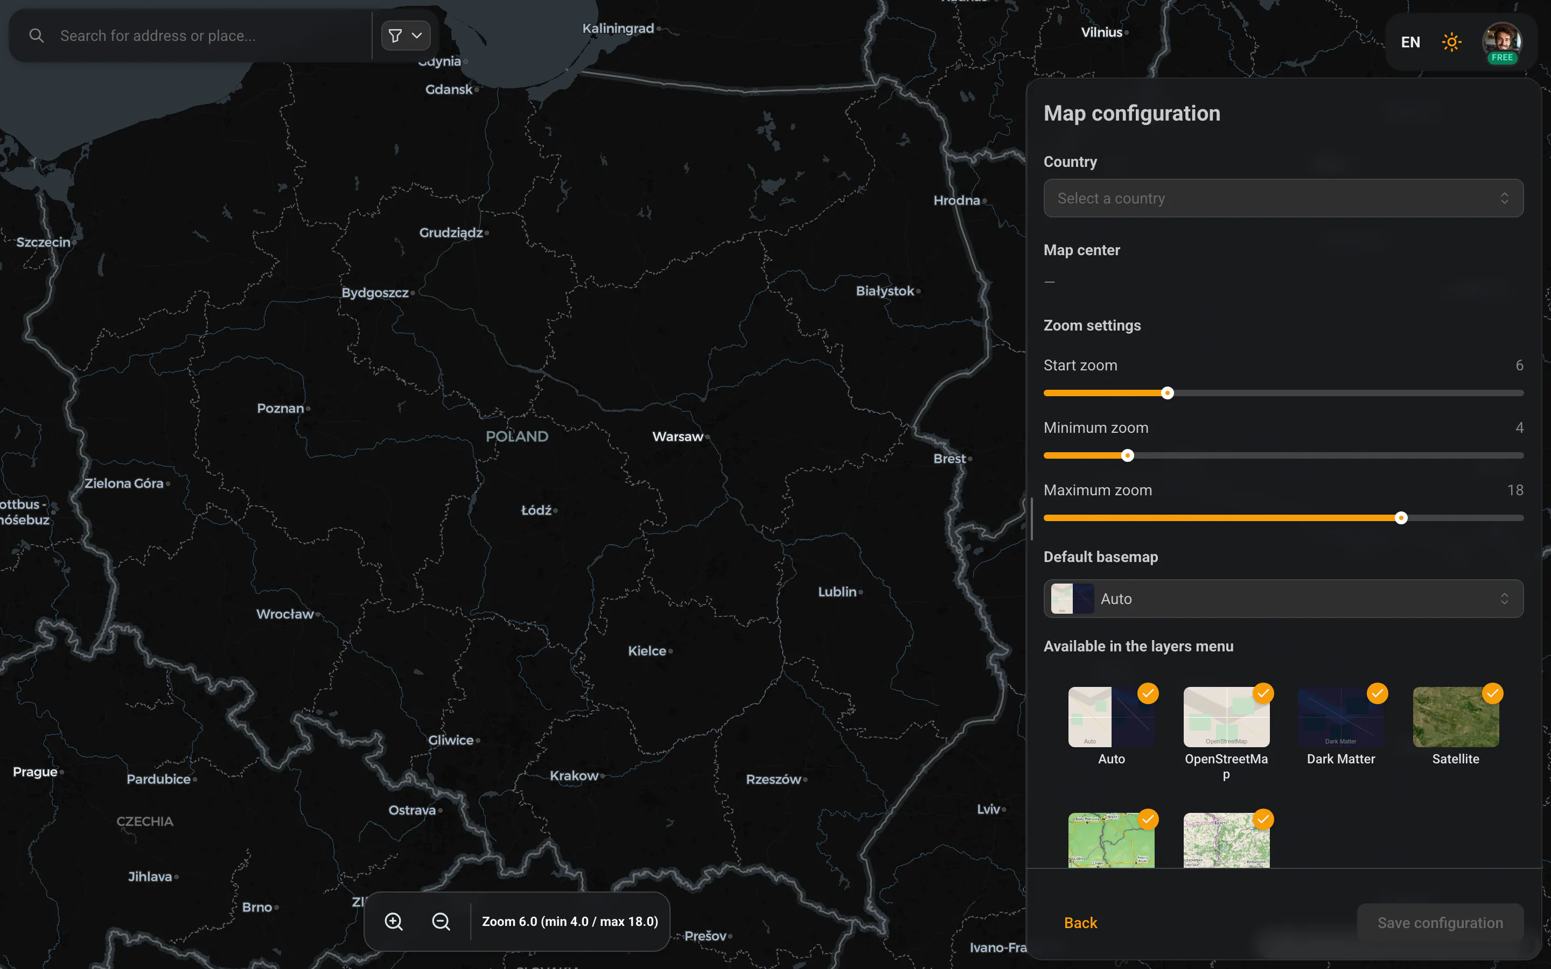Open the Default basemap Auto dropdown

[1283, 599]
